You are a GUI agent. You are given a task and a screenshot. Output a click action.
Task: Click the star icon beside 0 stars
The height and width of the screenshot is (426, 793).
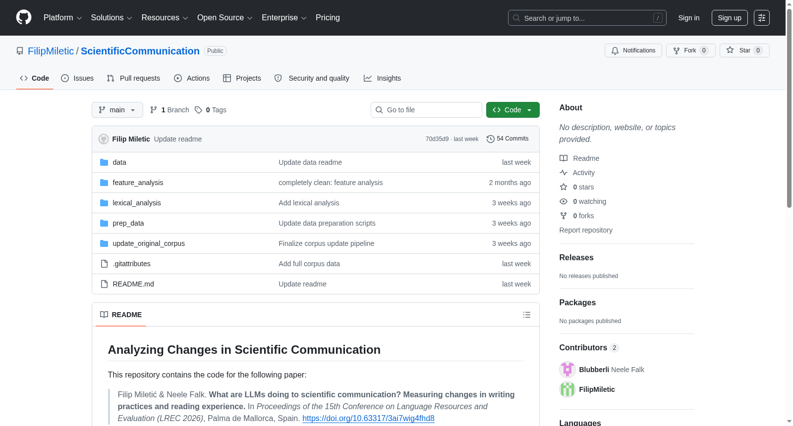564,187
